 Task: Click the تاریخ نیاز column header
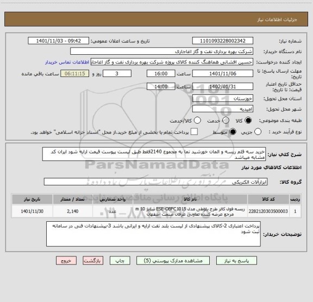pos(32,199)
